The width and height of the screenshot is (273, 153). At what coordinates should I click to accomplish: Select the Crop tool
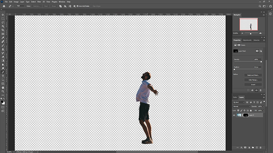point(3,30)
